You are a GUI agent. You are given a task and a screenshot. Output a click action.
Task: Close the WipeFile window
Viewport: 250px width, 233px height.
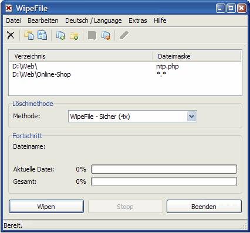[x=242, y=8]
